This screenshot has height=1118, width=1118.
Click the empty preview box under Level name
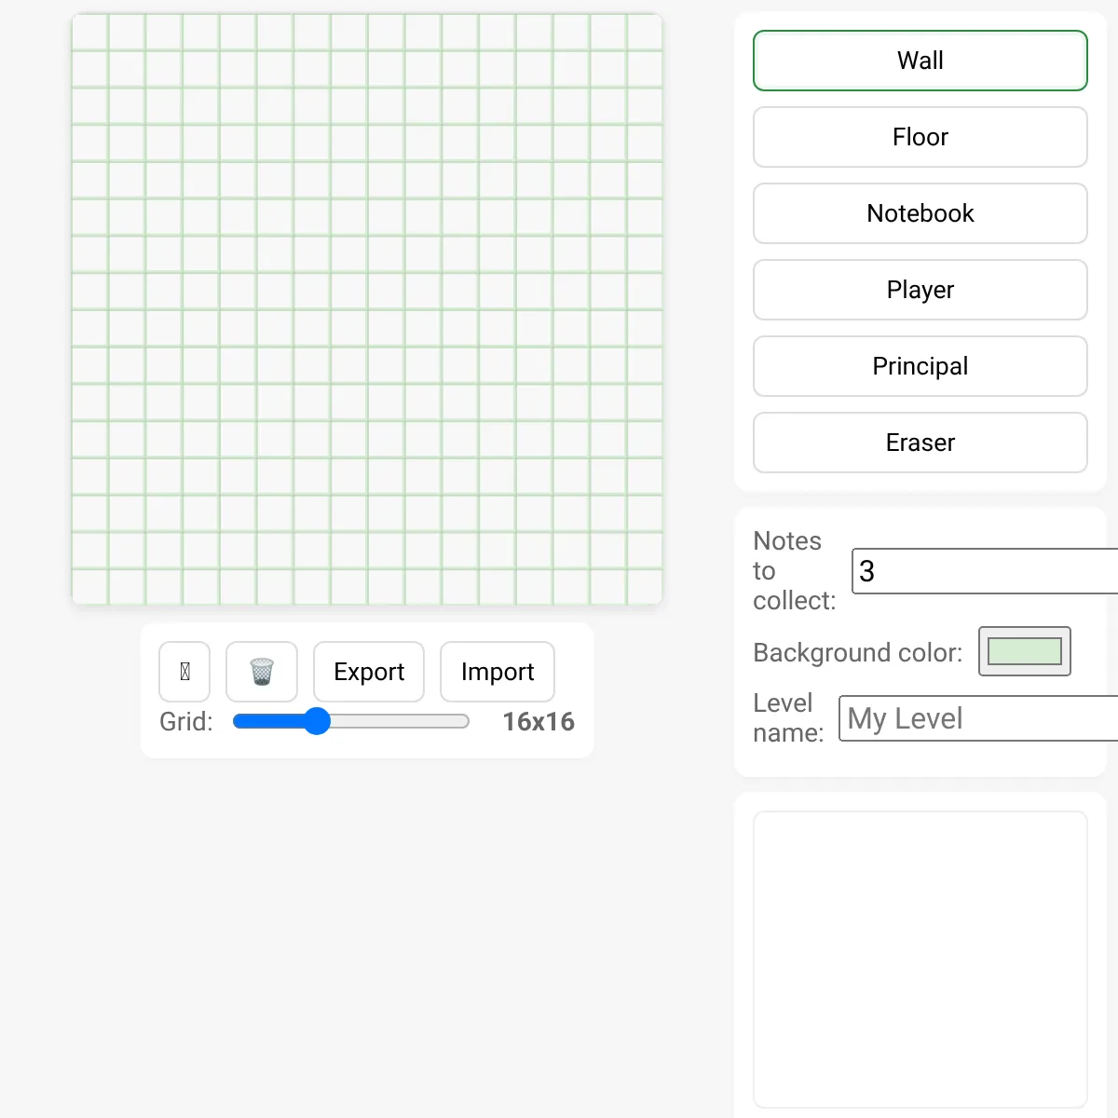tap(920, 960)
